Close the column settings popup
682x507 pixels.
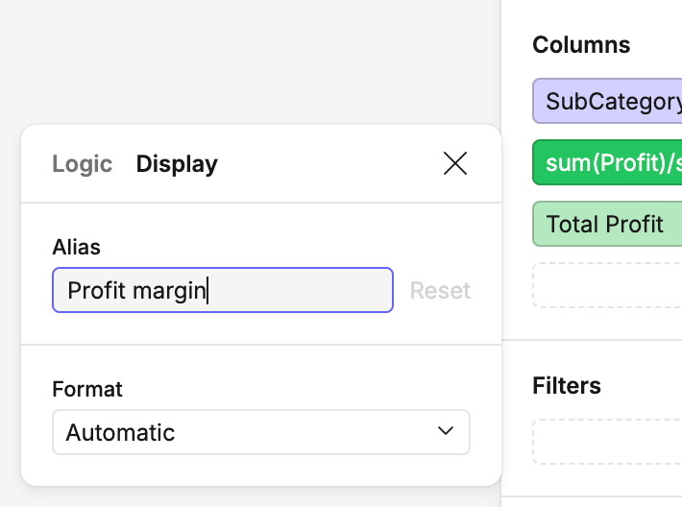455,164
